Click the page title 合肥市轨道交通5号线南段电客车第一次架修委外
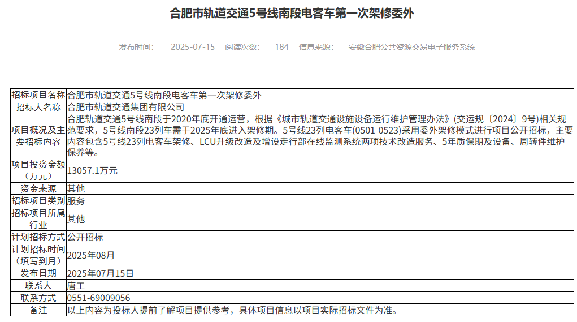Image resolution: width=577 pixels, height=322 pixels. click(x=292, y=14)
